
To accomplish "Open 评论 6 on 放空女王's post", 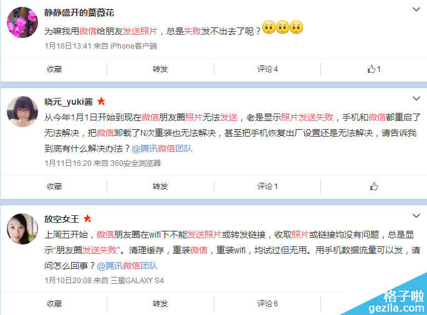I will point(267,304).
